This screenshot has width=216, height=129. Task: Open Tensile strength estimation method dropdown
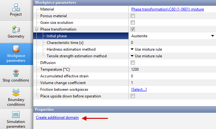click(132, 56)
